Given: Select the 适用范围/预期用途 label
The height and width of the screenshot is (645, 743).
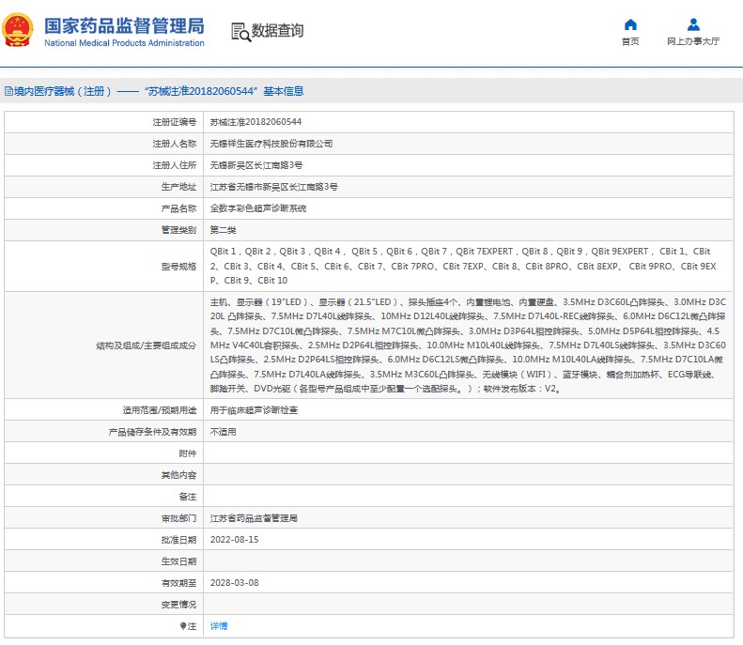Looking at the screenshot, I should coord(160,410).
